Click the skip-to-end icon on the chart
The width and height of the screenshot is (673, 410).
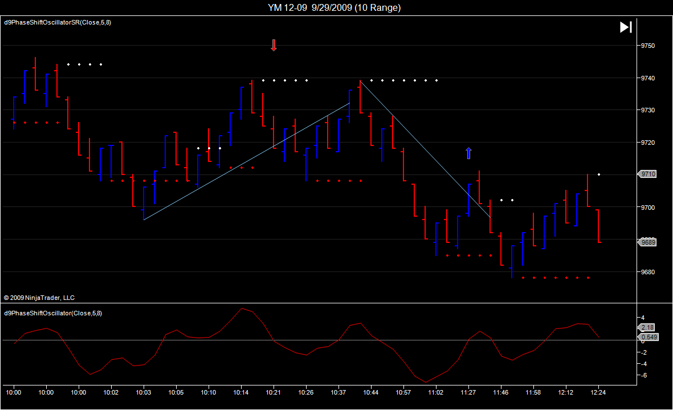[x=626, y=27]
